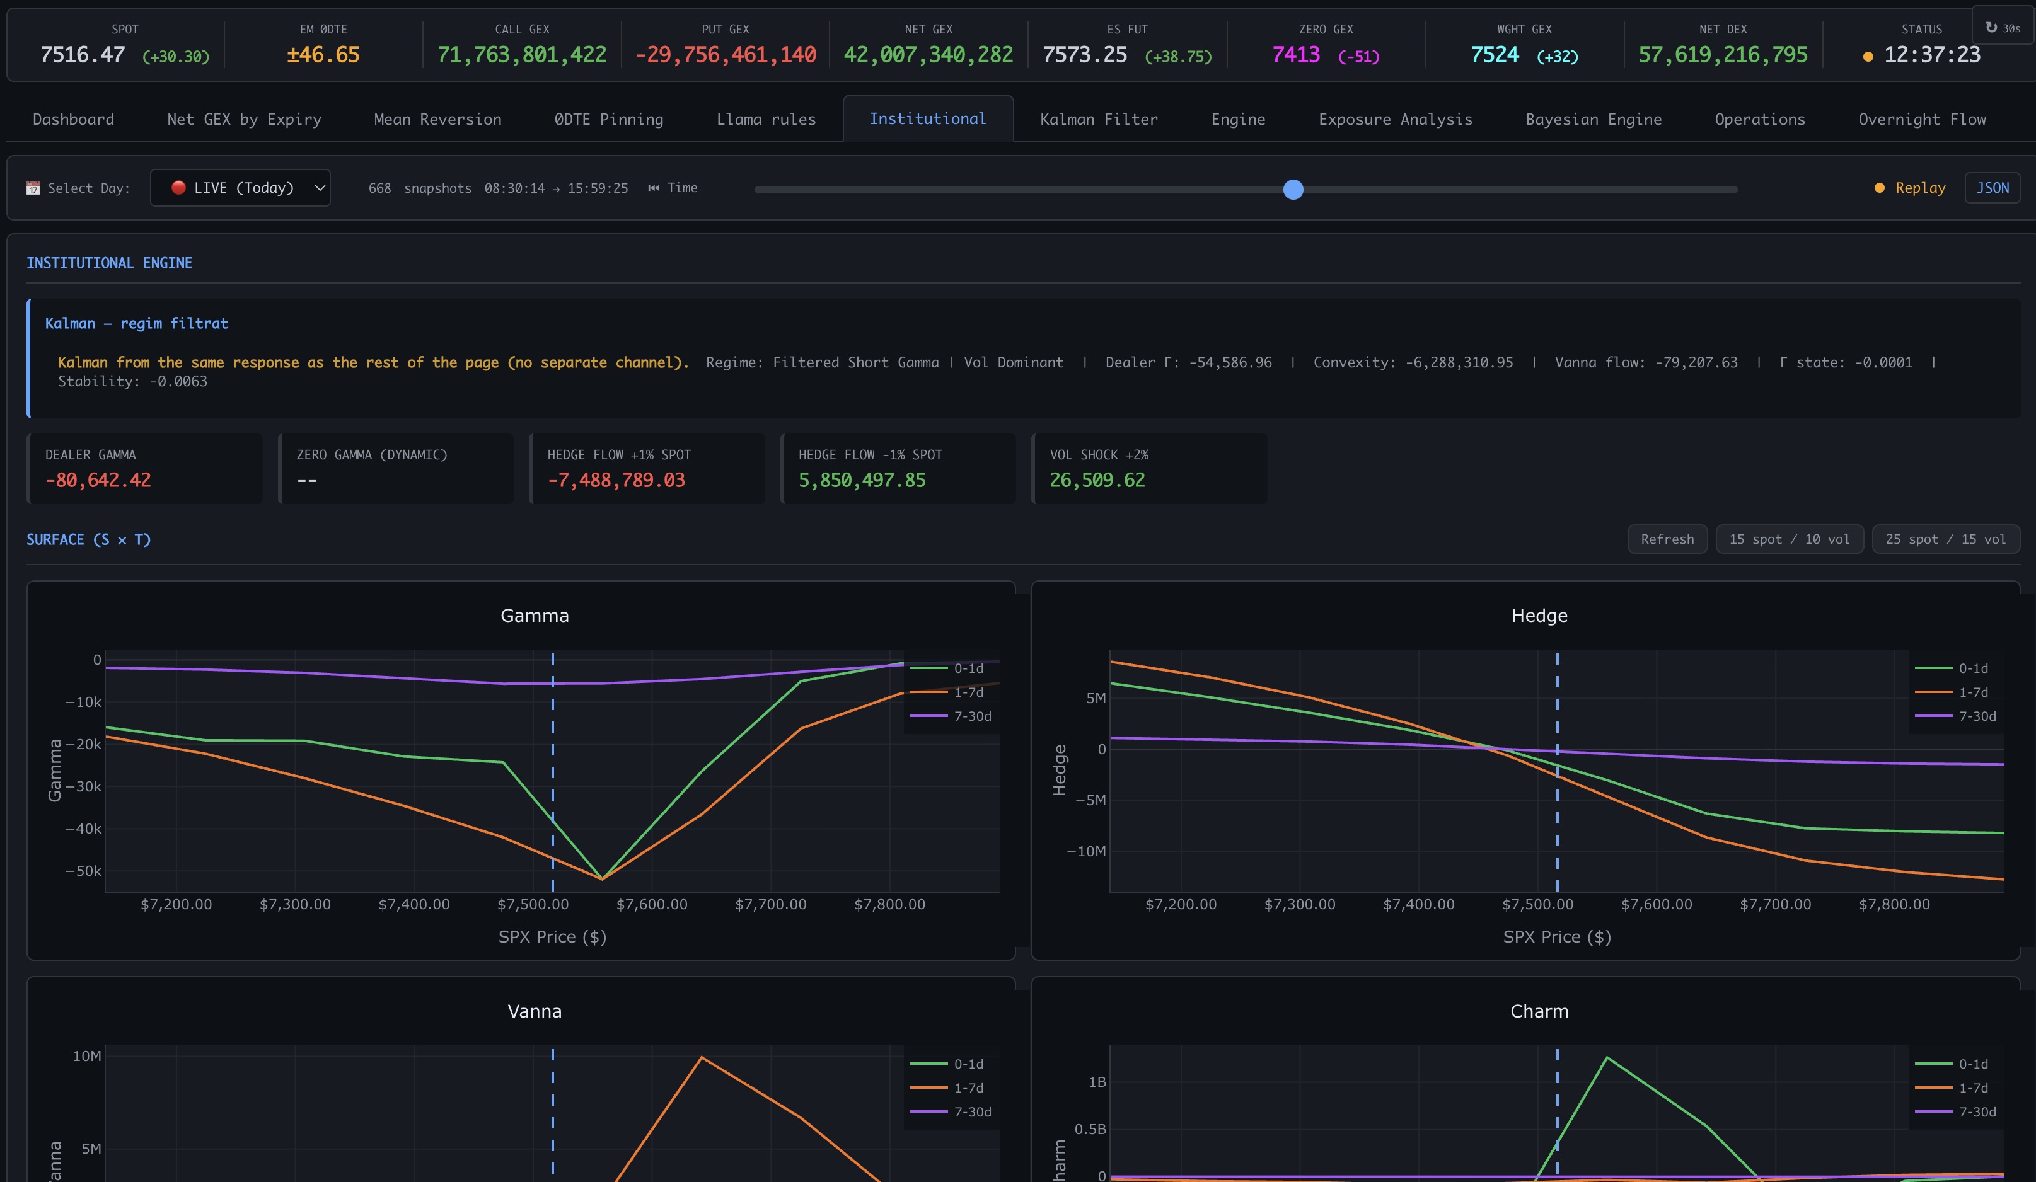This screenshot has width=2036, height=1182.
Task: Toggle 0-1d series in Gamma legend
Action: pyautogui.click(x=947, y=668)
